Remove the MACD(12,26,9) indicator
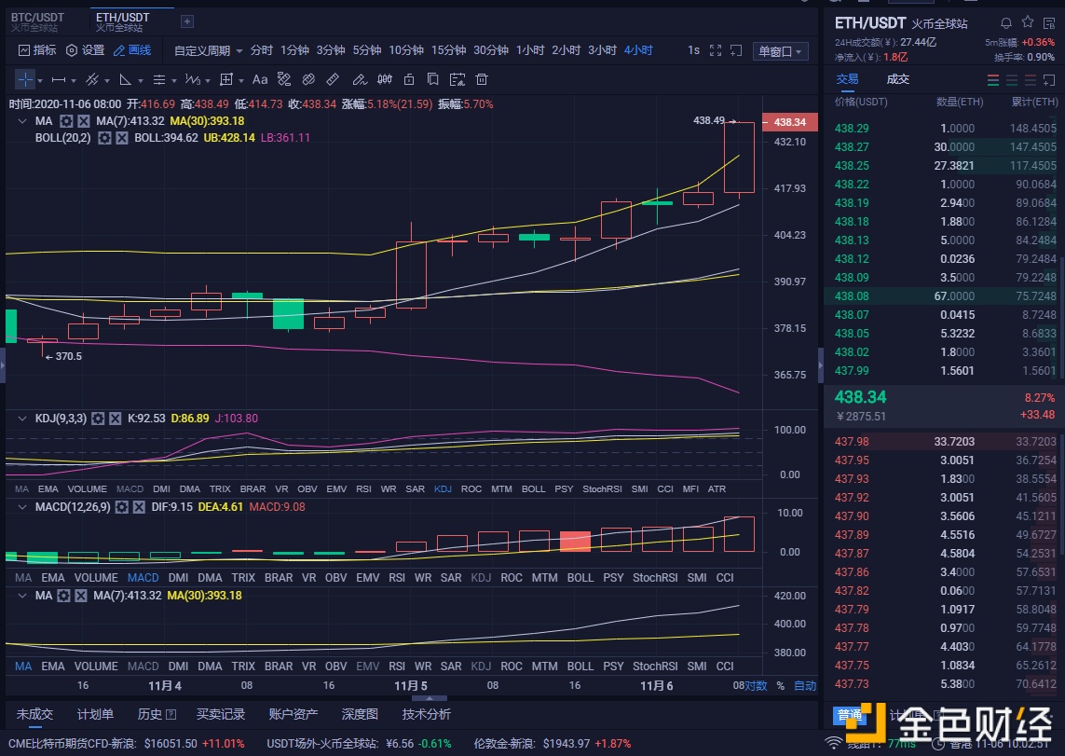This screenshot has height=756, width=1065. (x=139, y=507)
